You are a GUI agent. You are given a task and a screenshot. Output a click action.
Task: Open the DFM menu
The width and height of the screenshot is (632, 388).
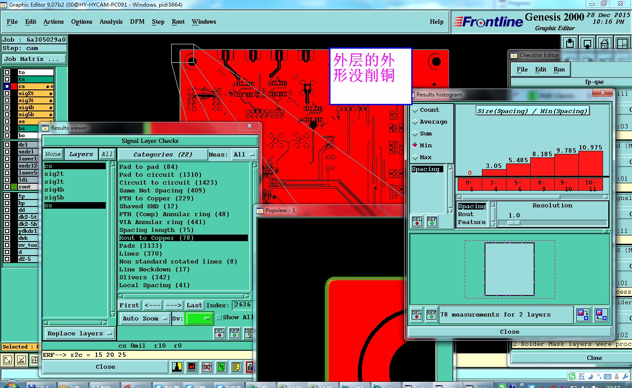(137, 21)
